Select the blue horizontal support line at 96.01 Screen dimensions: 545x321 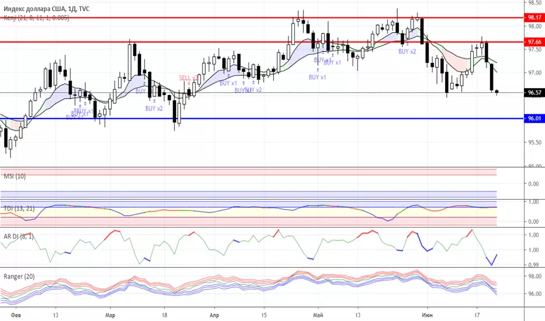pos(262,118)
